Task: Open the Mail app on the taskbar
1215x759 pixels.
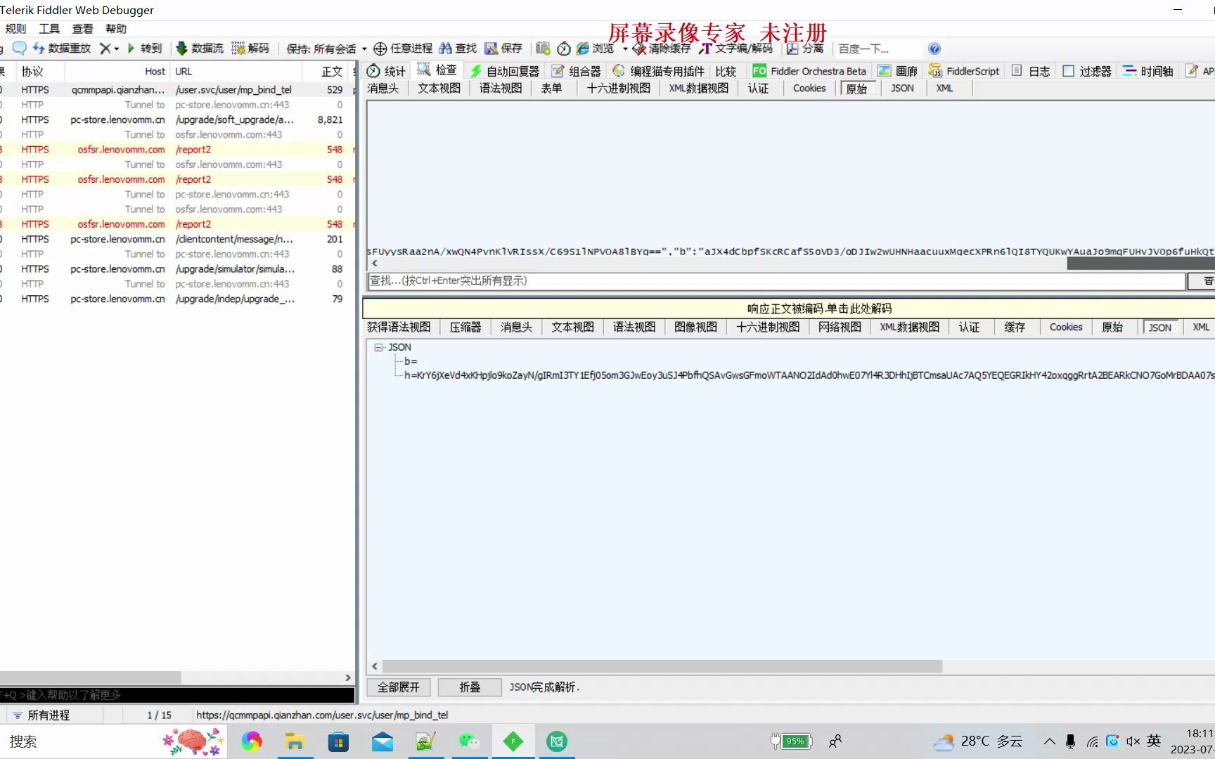Action: pos(382,741)
